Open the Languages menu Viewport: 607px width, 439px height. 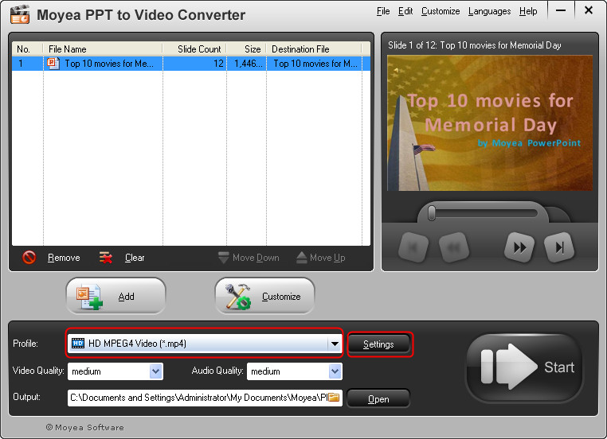(489, 11)
